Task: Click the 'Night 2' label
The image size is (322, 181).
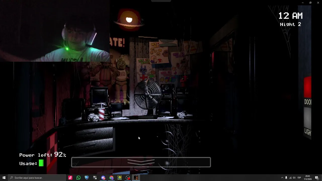Action: 290,24
